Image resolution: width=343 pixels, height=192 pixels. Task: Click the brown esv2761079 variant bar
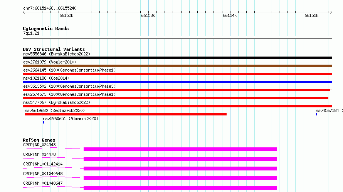click(177, 66)
